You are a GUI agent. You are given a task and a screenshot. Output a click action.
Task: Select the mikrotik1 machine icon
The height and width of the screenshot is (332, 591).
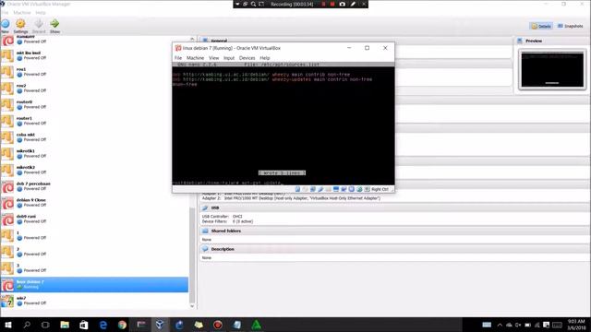(x=7, y=154)
